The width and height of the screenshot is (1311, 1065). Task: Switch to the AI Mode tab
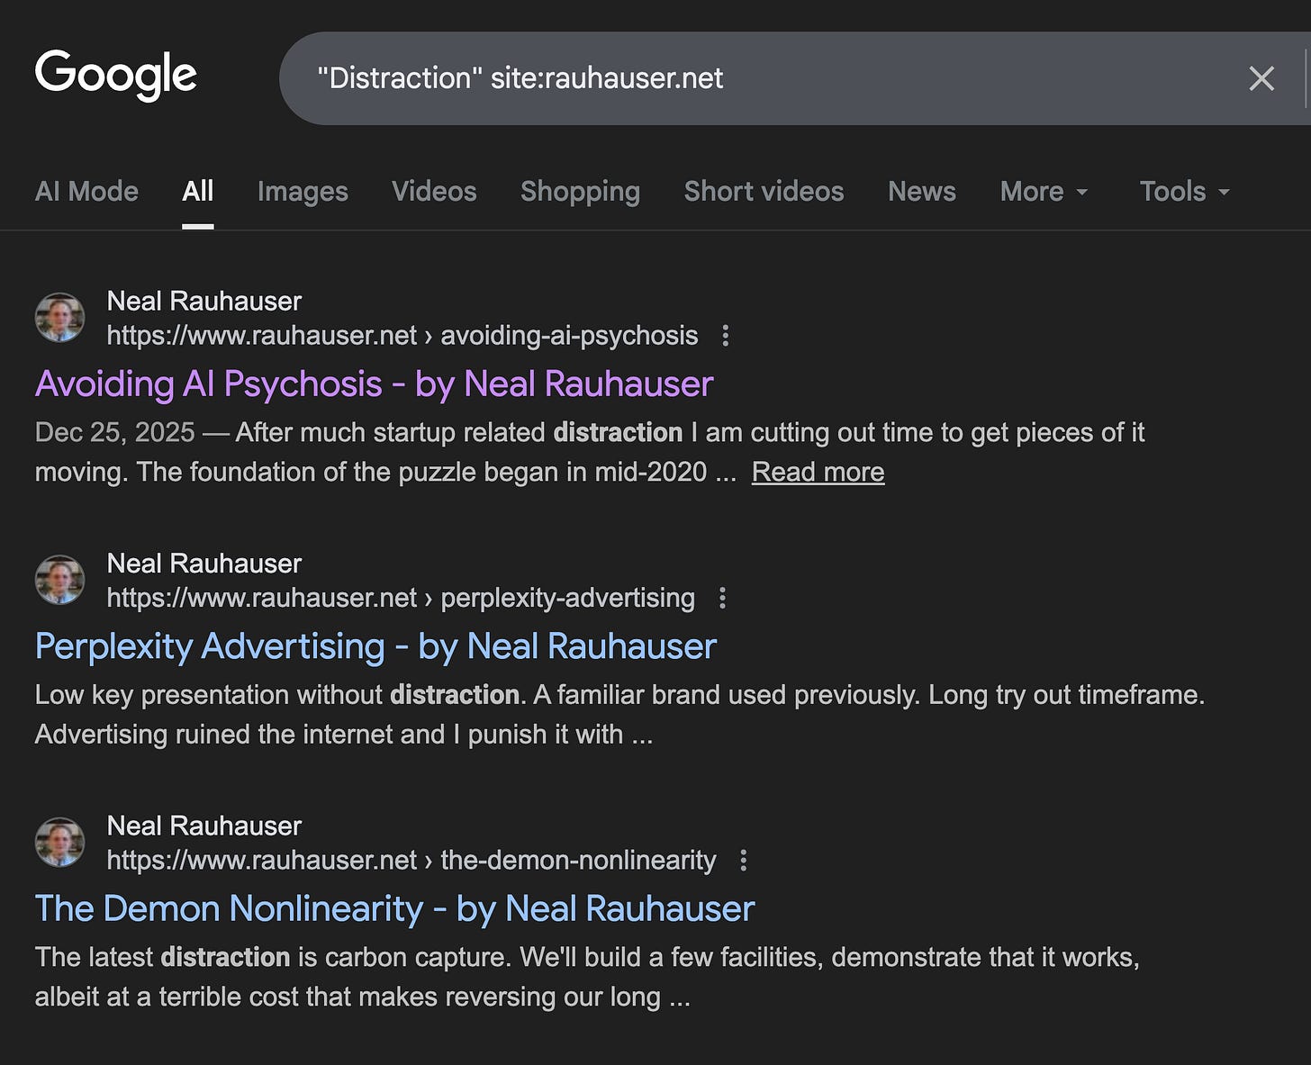tap(86, 191)
